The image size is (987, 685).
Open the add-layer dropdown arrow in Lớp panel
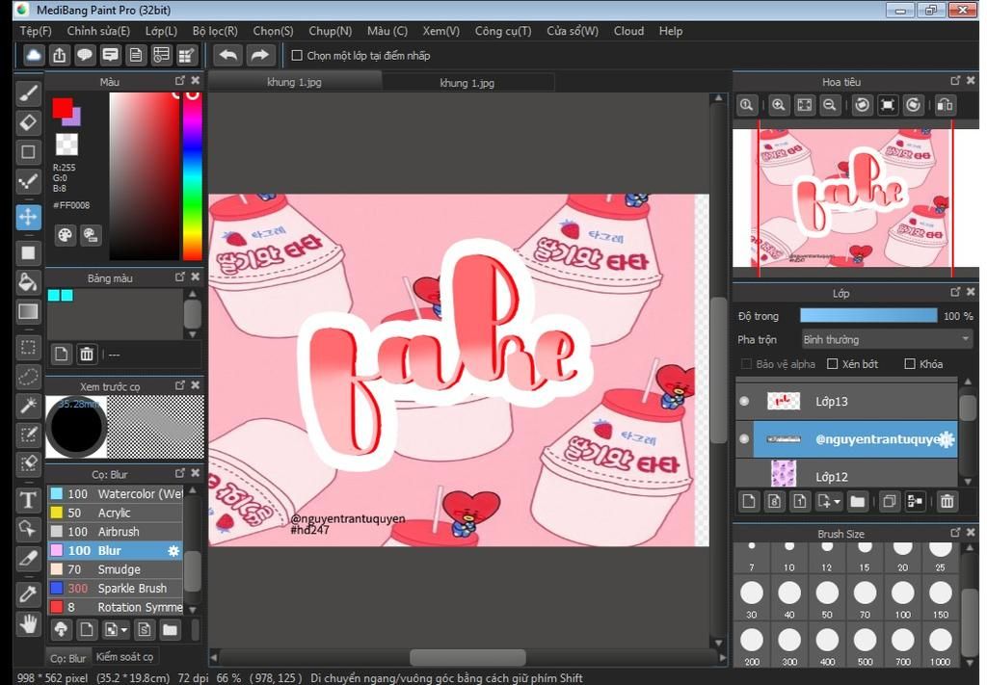[838, 502]
